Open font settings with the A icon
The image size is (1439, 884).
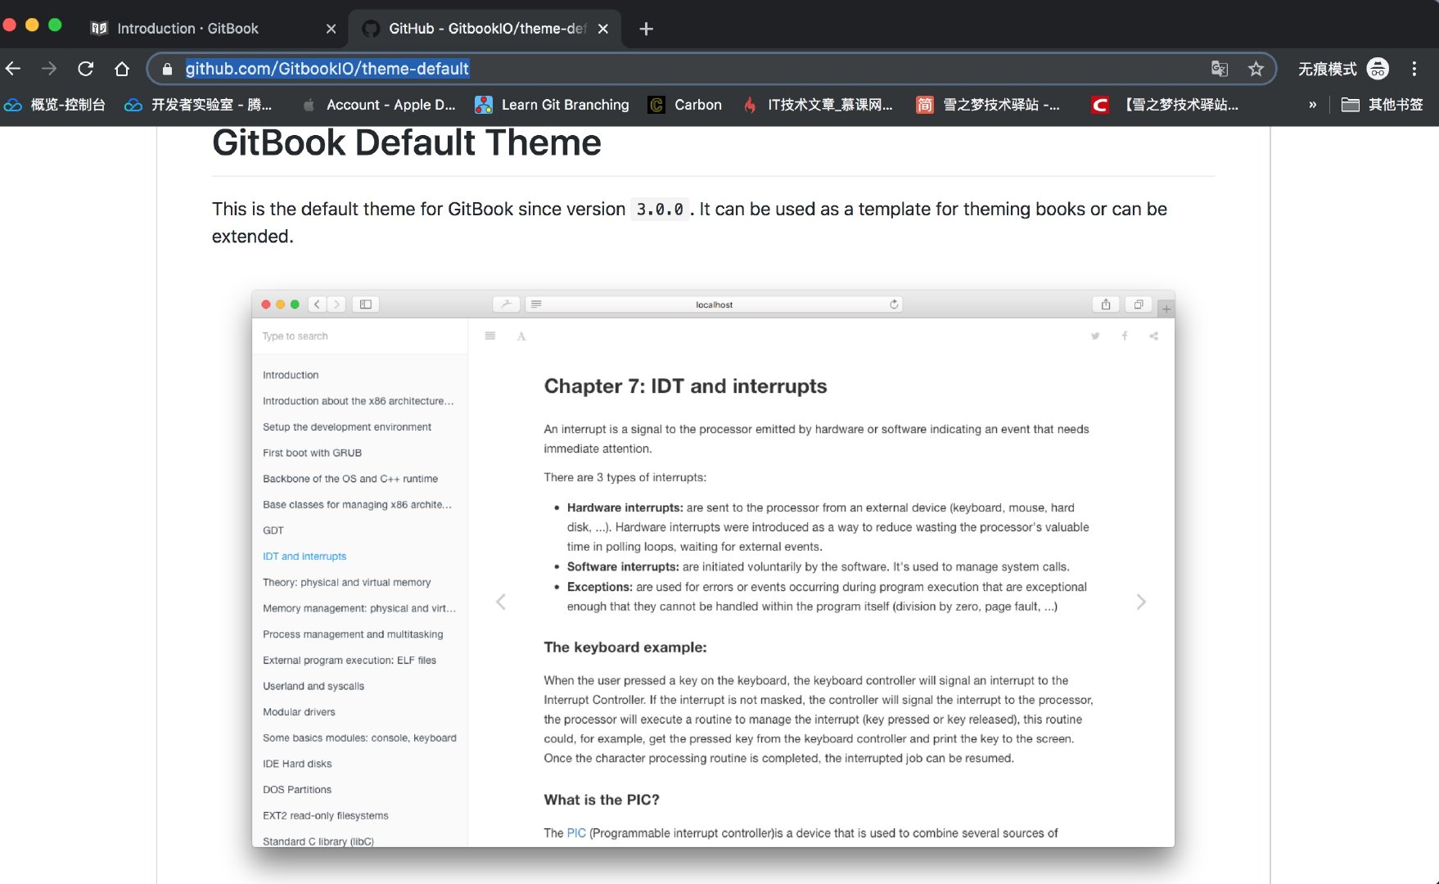coord(521,336)
